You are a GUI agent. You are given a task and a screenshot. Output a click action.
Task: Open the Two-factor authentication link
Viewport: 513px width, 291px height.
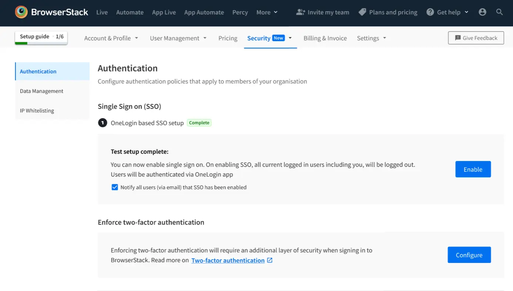coord(228,260)
